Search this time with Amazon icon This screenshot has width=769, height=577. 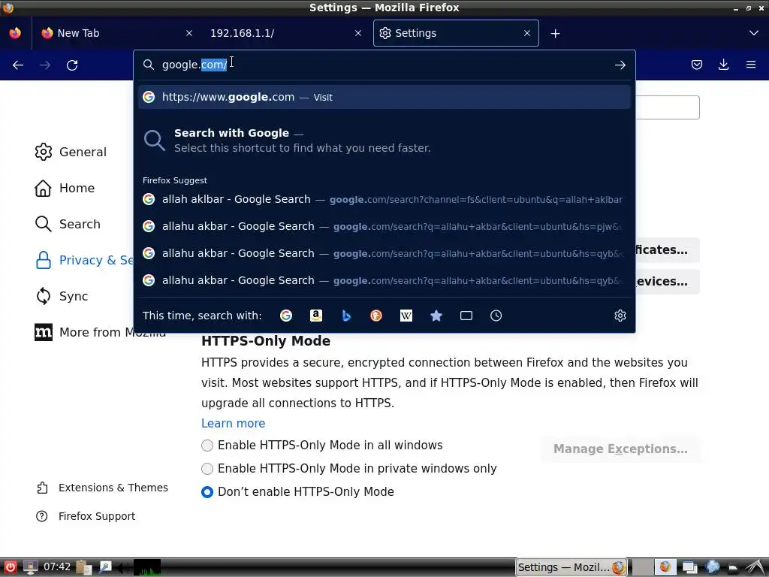pyautogui.click(x=316, y=316)
